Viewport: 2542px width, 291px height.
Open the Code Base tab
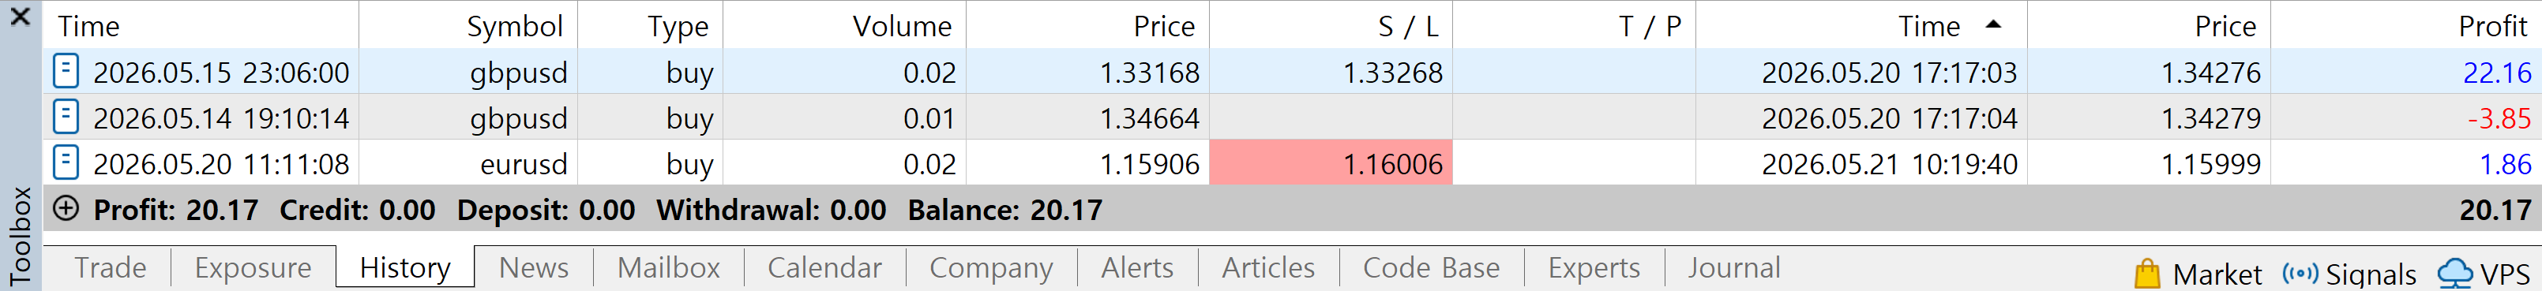pyautogui.click(x=1431, y=267)
